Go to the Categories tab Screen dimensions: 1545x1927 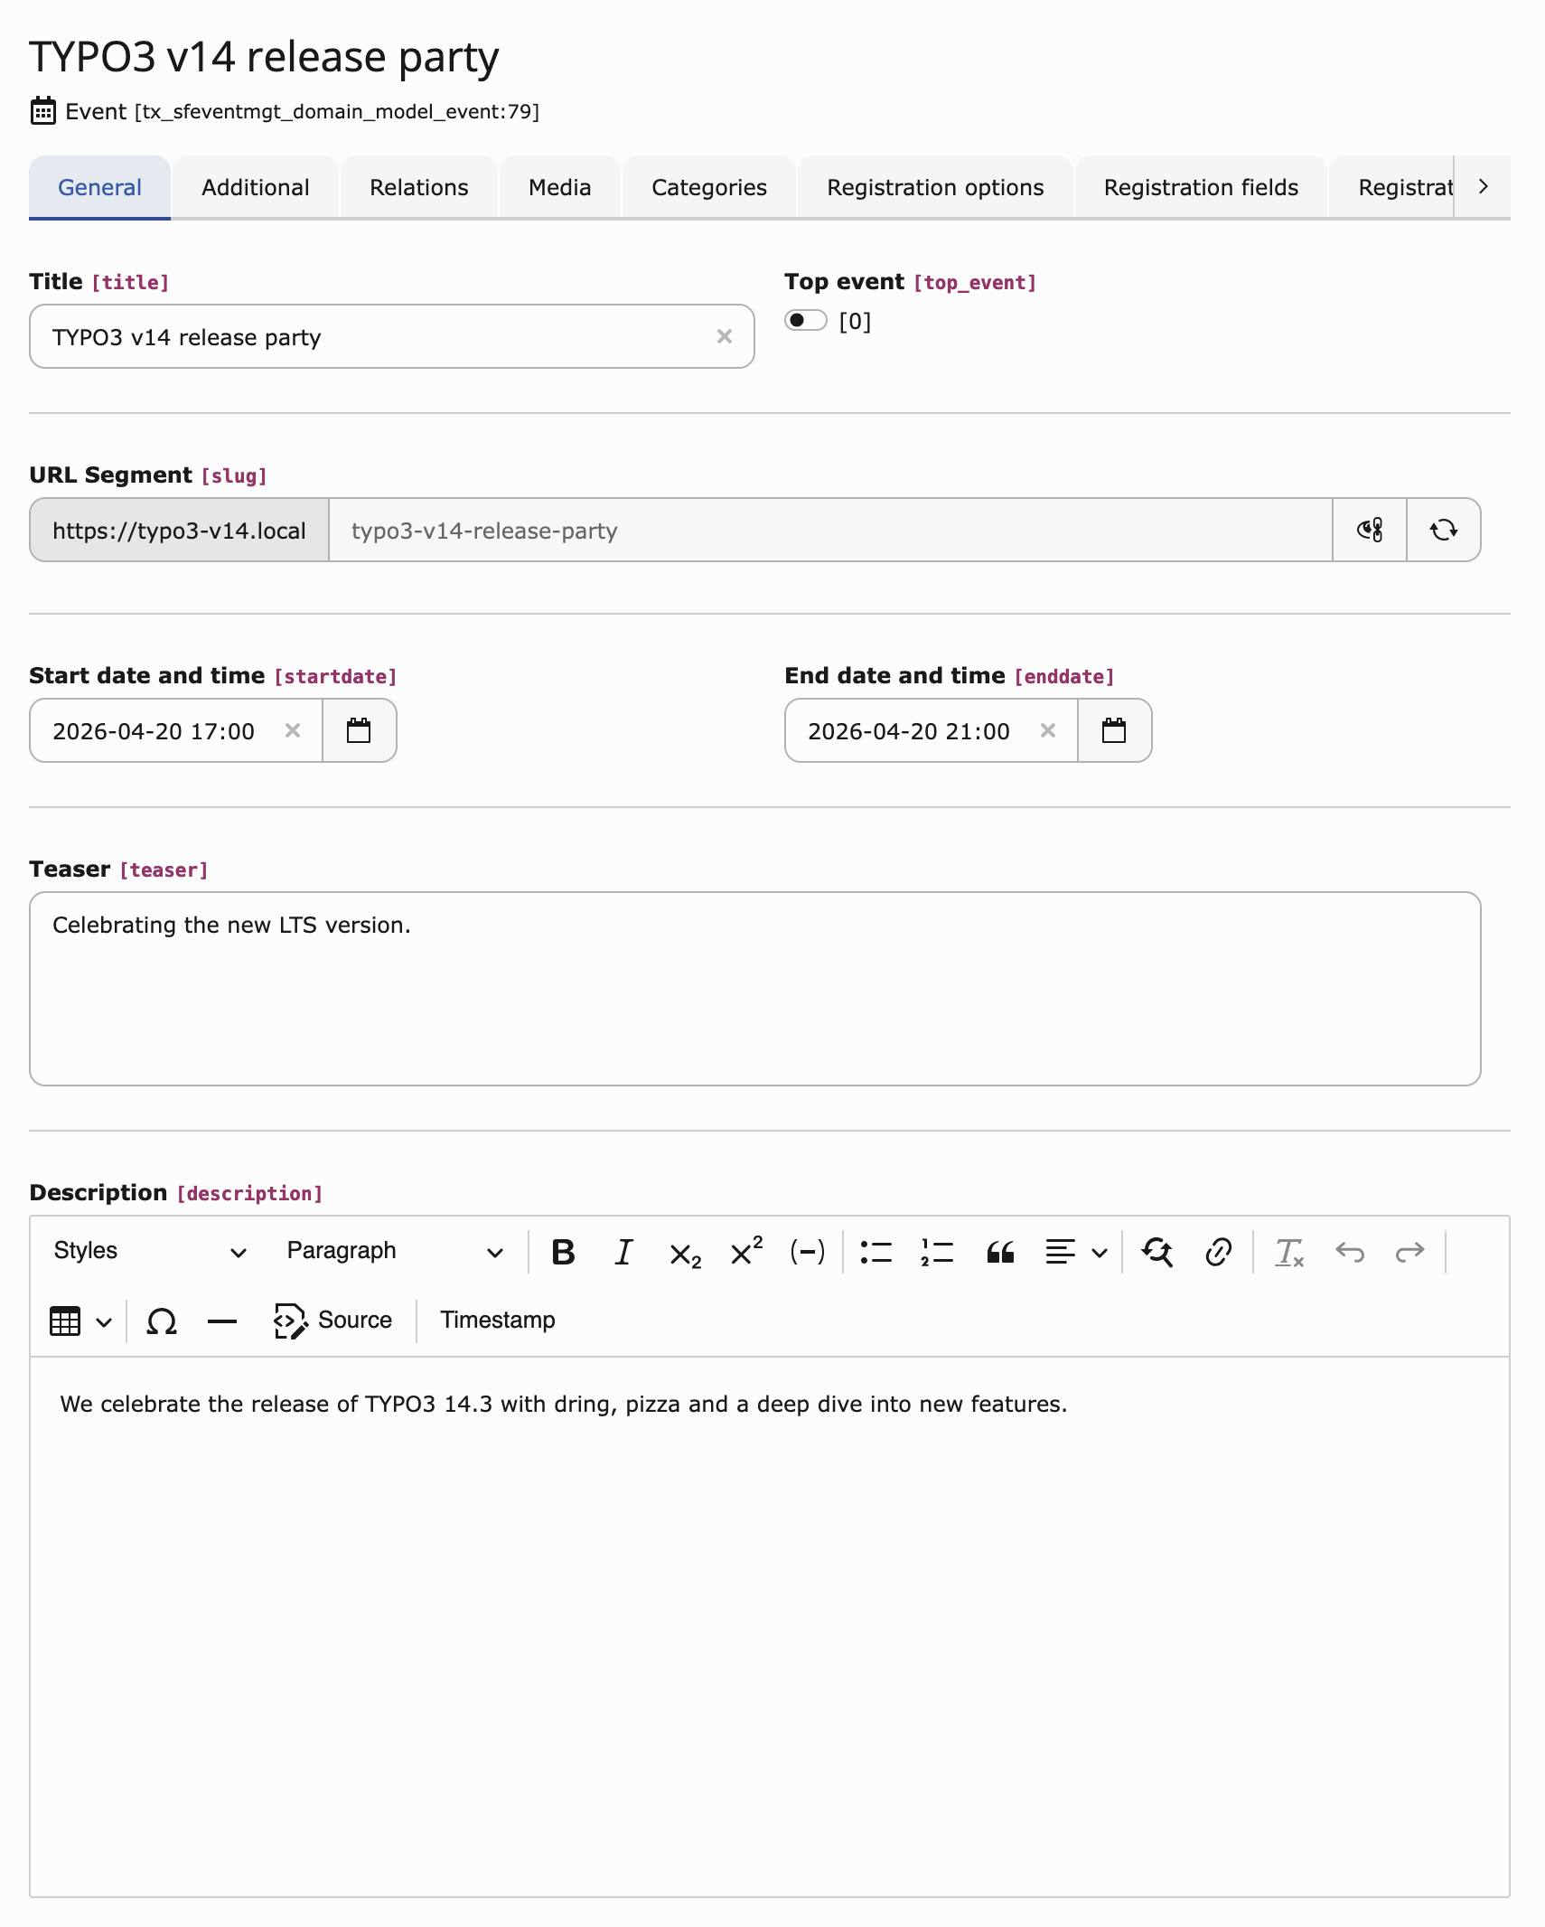(x=709, y=187)
